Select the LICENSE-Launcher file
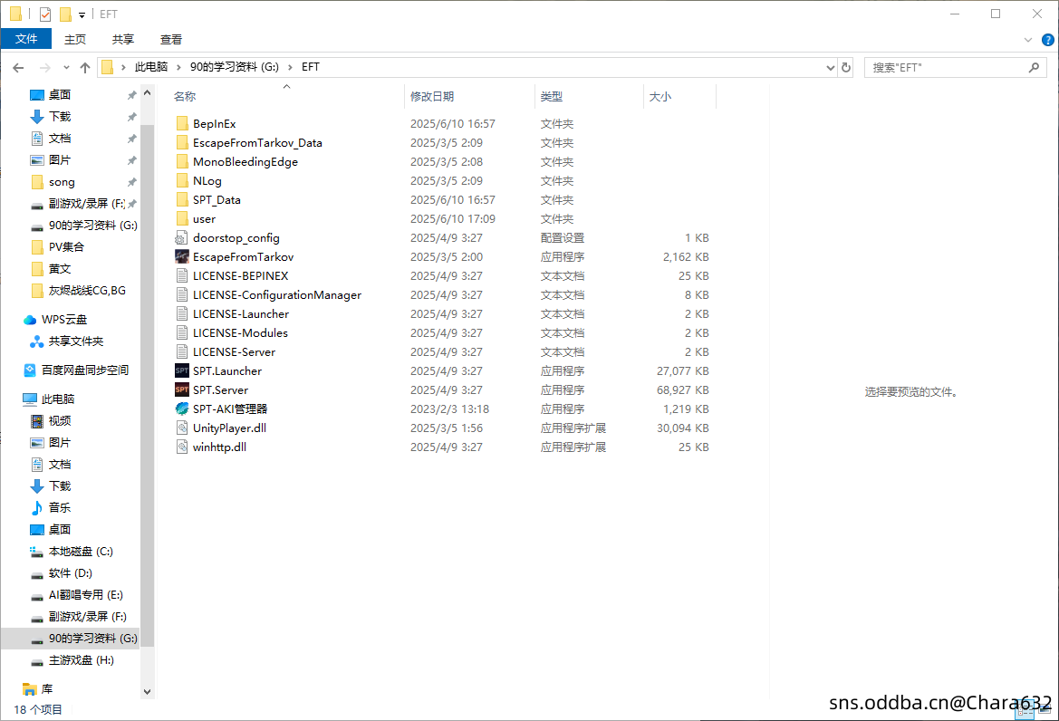Image resolution: width=1059 pixels, height=721 pixels. click(240, 314)
